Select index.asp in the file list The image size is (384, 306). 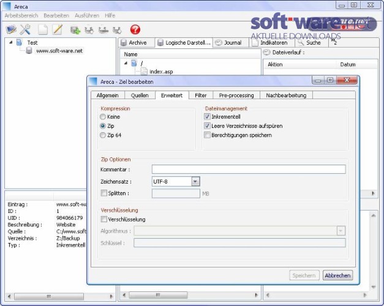point(161,72)
